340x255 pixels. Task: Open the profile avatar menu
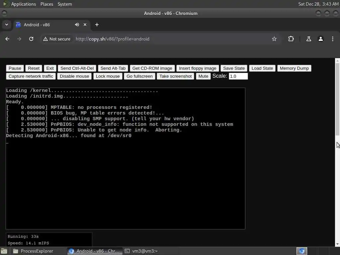pos(321,39)
